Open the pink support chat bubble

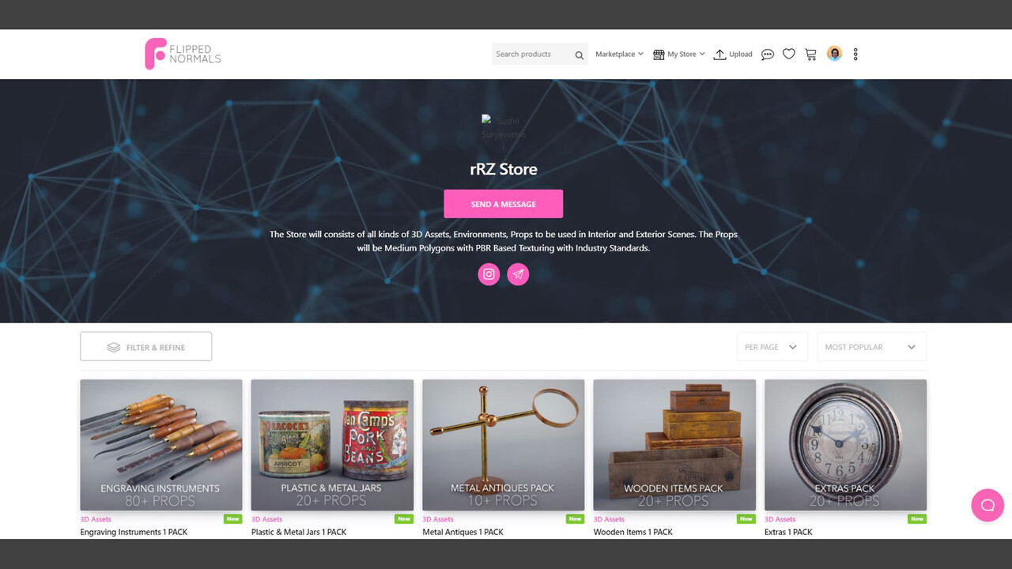point(987,505)
